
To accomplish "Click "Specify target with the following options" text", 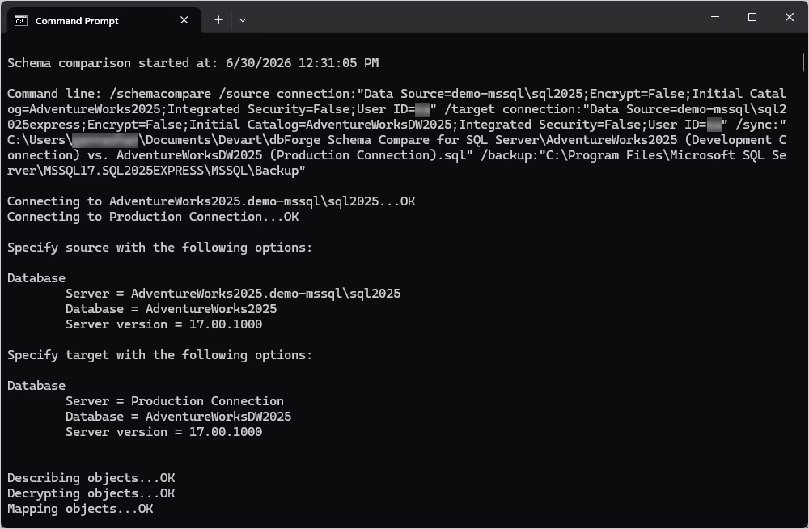I will [x=159, y=355].
